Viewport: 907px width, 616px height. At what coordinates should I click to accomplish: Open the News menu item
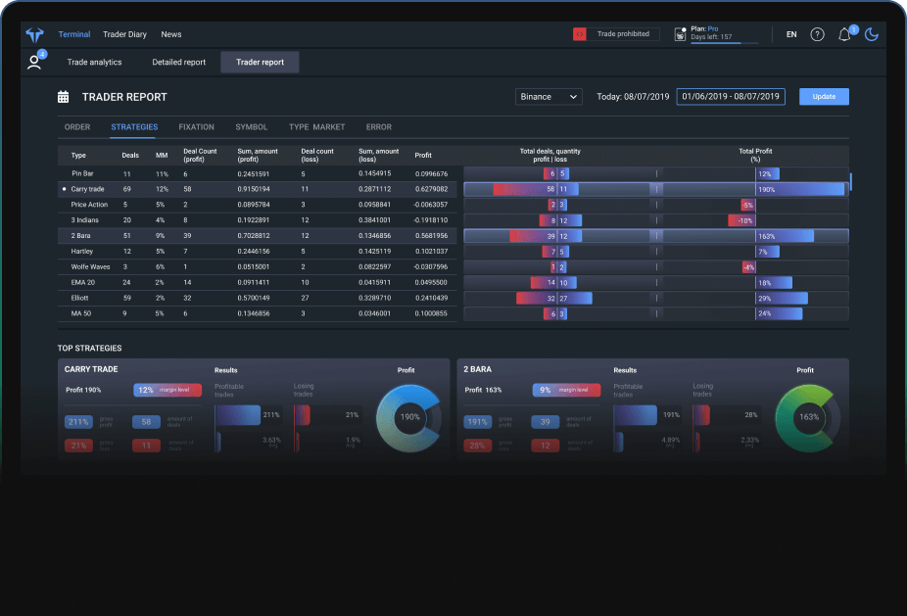point(171,33)
